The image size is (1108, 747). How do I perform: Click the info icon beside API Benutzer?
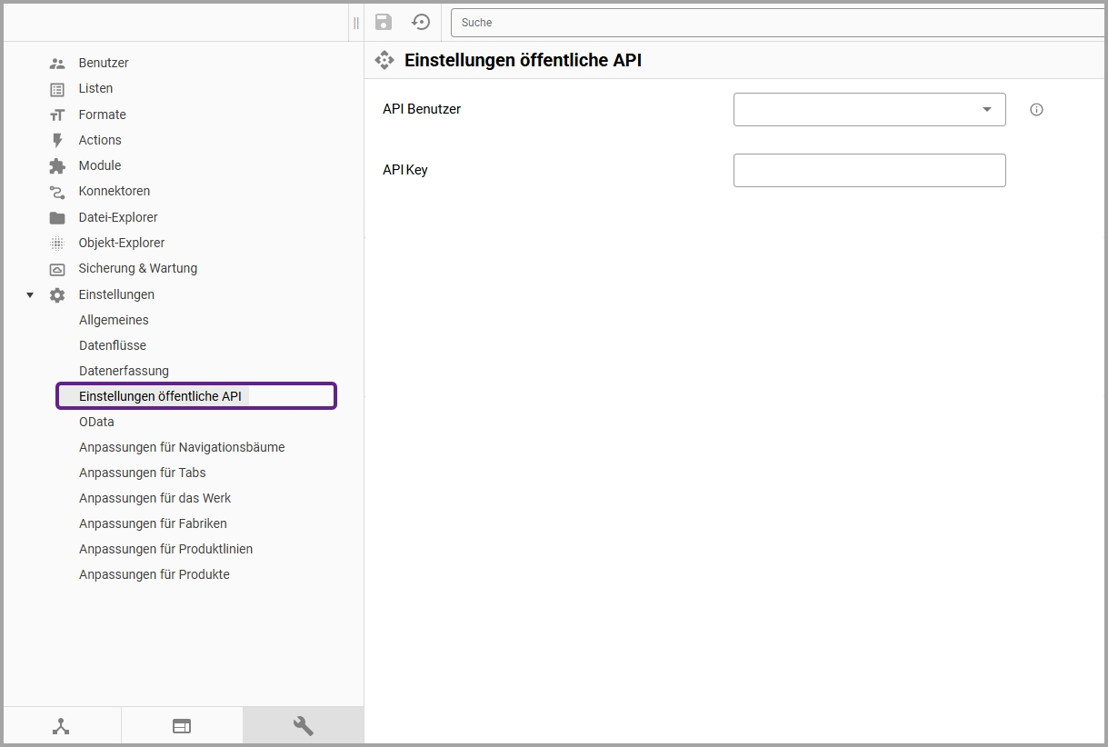point(1036,110)
